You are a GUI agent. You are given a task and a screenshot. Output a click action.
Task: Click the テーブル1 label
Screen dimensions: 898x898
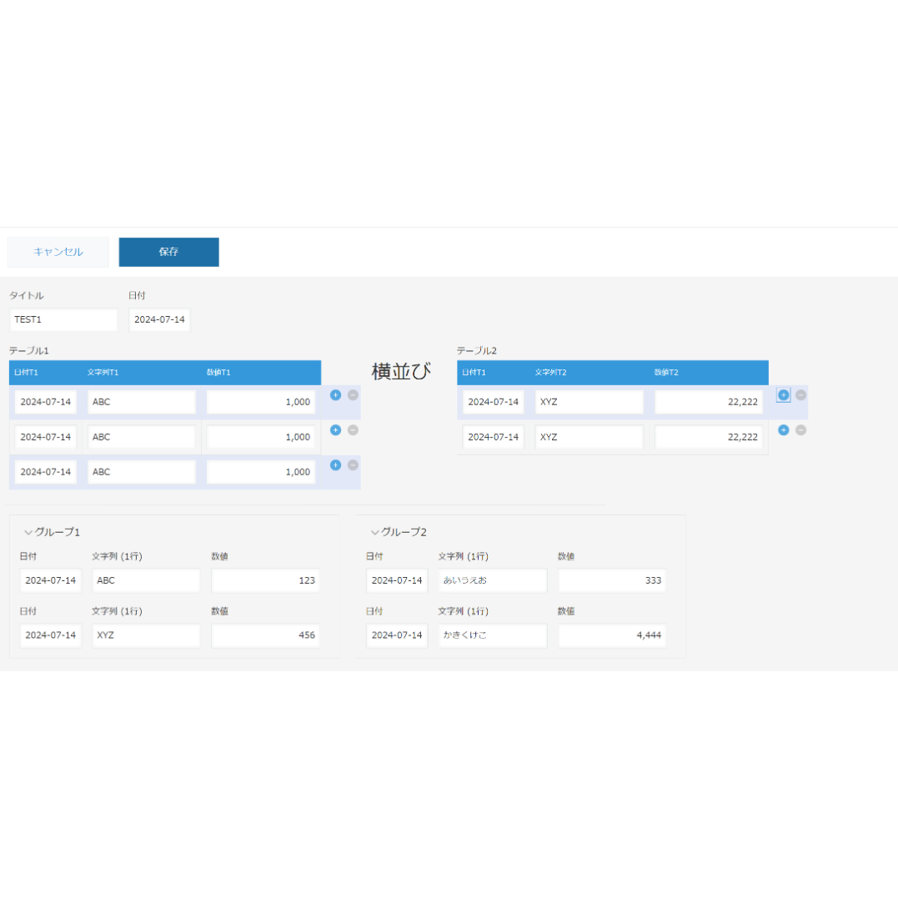tap(28, 350)
